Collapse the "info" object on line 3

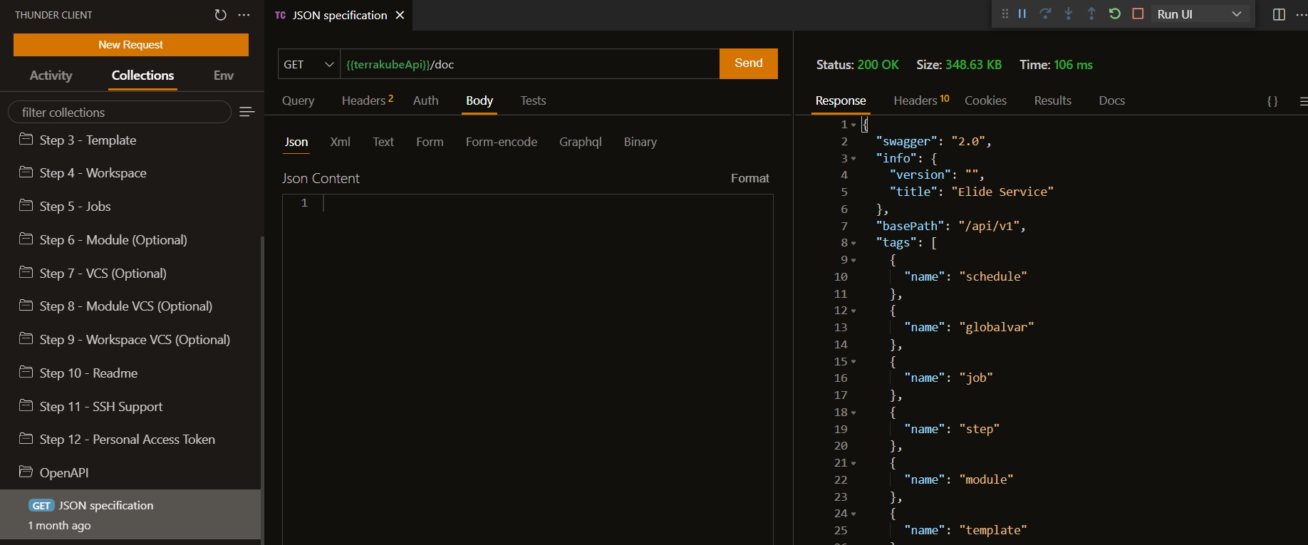(853, 159)
